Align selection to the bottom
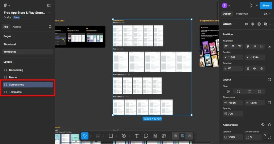 pyautogui.click(x=261, y=46)
